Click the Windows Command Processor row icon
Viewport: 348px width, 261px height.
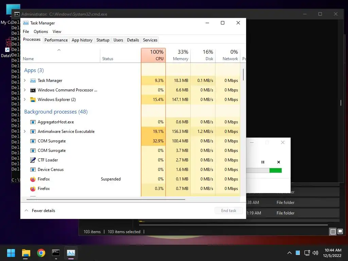coord(33,90)
